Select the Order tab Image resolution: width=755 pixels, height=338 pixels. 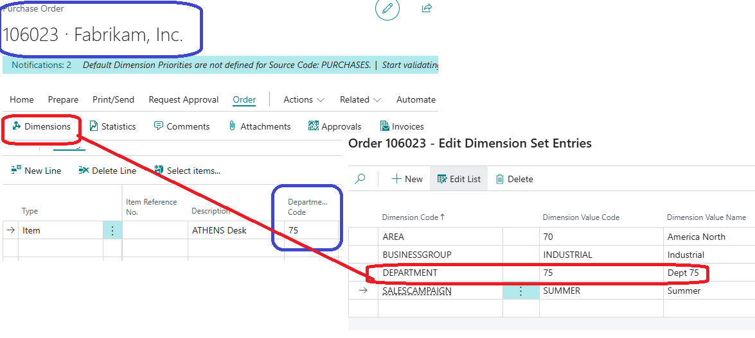coord(244,99)
